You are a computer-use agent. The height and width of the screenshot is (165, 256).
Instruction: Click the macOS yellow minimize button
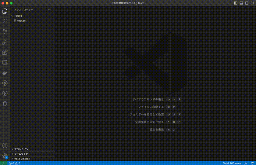[7, 3]
